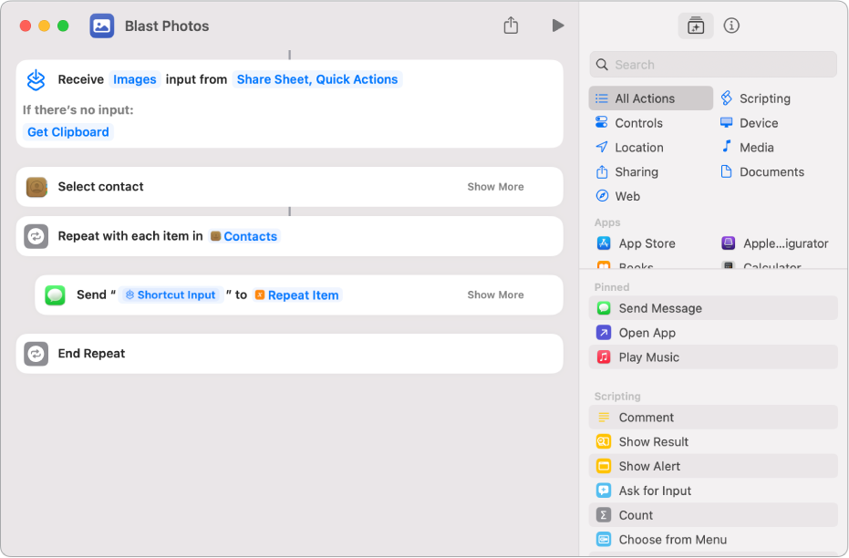Click the Share button in the toolbar
Screen dimensions: 849x558
coord(511,26)
